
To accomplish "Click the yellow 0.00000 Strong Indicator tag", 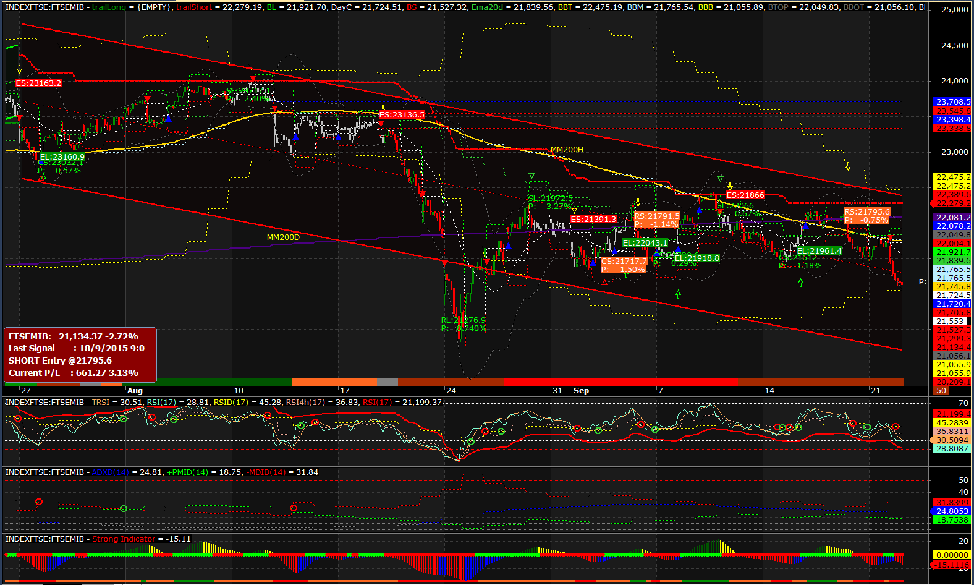I will [x=952, y=555].
